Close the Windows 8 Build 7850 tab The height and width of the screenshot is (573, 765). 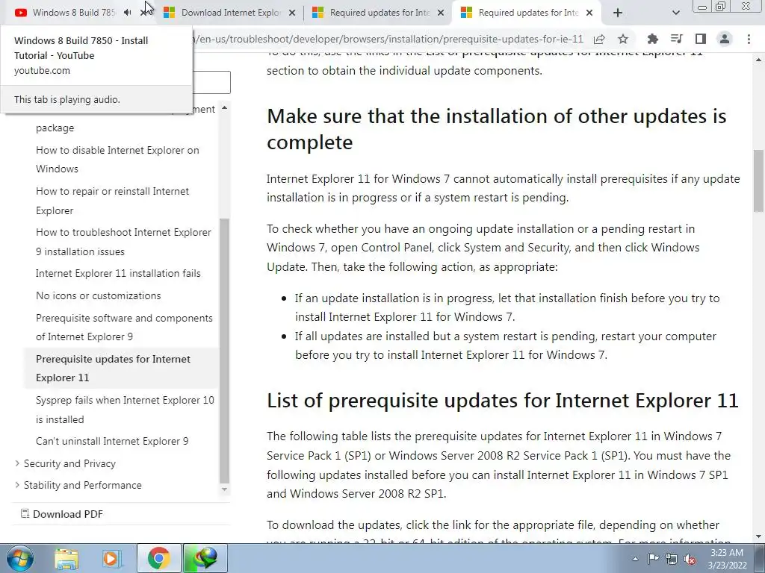[x=144, y=13]
